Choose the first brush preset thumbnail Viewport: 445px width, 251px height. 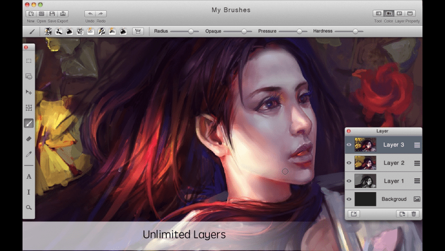point(48,31)
